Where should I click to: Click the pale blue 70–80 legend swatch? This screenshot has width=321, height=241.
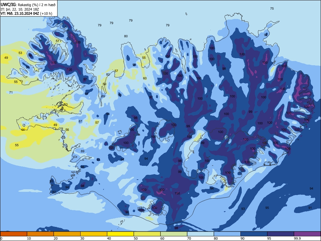pos(200,234)
